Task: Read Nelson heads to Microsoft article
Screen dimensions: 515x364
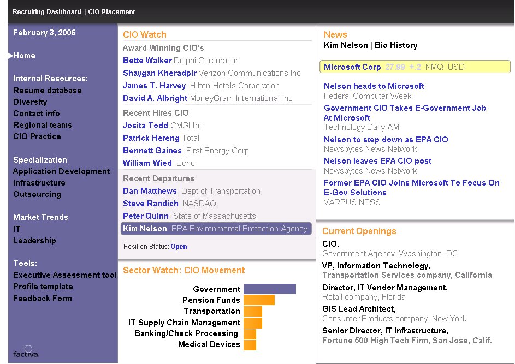Action: point(374,86)
